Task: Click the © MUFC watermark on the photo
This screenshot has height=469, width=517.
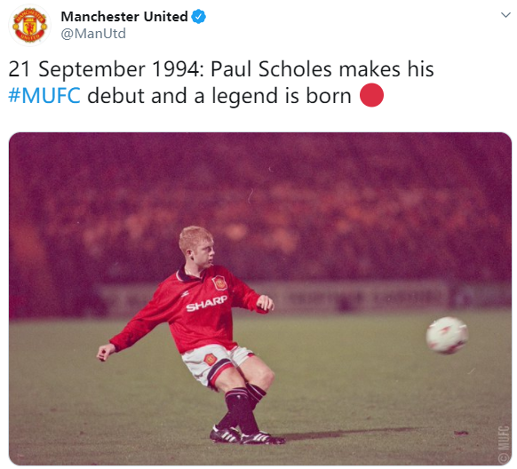Action: pos(503,443)
